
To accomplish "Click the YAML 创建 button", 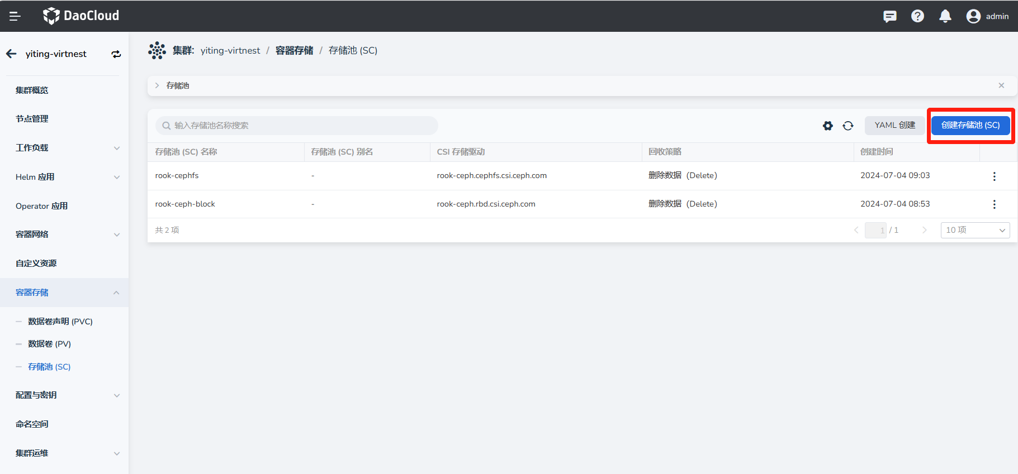I will [x=894, y=125].
